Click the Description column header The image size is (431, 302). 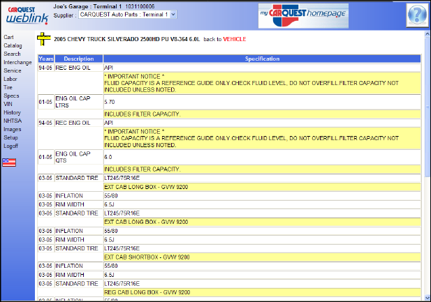[79, 59]
